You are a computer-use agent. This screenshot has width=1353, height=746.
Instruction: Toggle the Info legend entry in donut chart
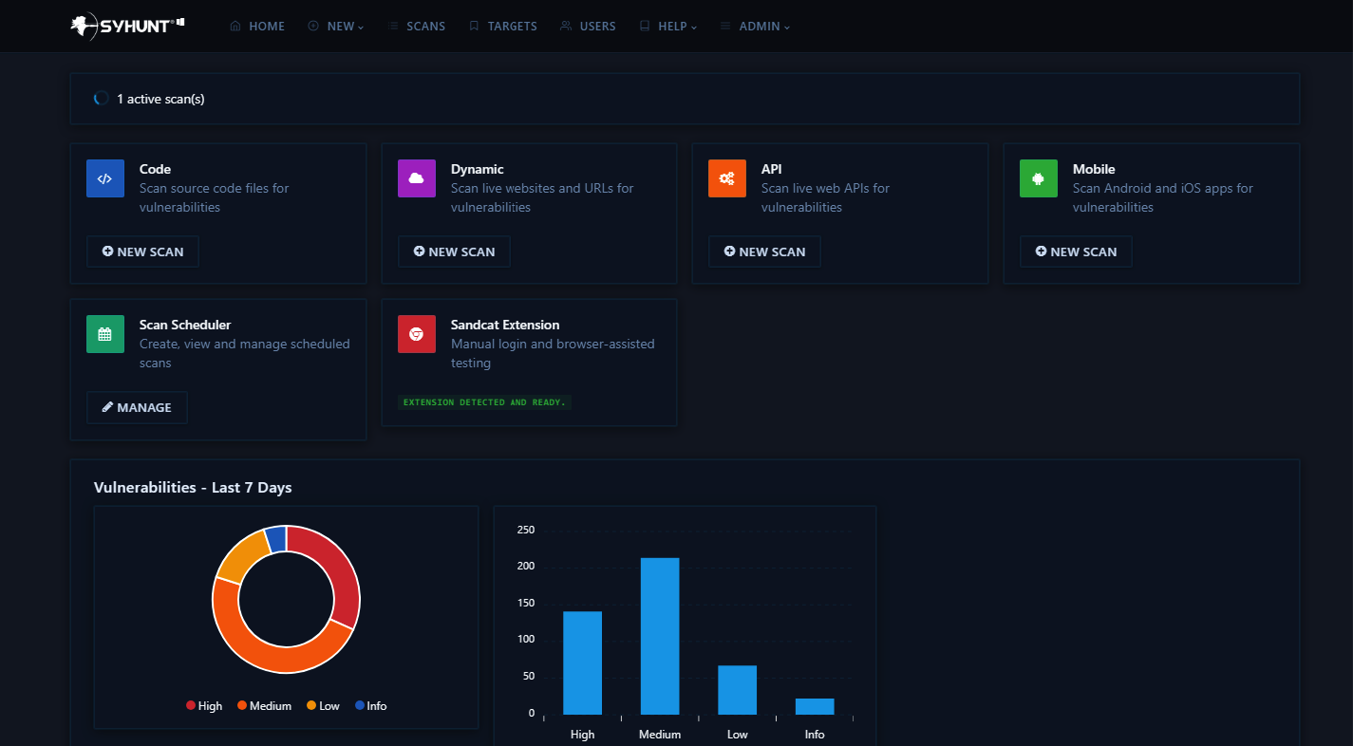click(x=371, y=706)
